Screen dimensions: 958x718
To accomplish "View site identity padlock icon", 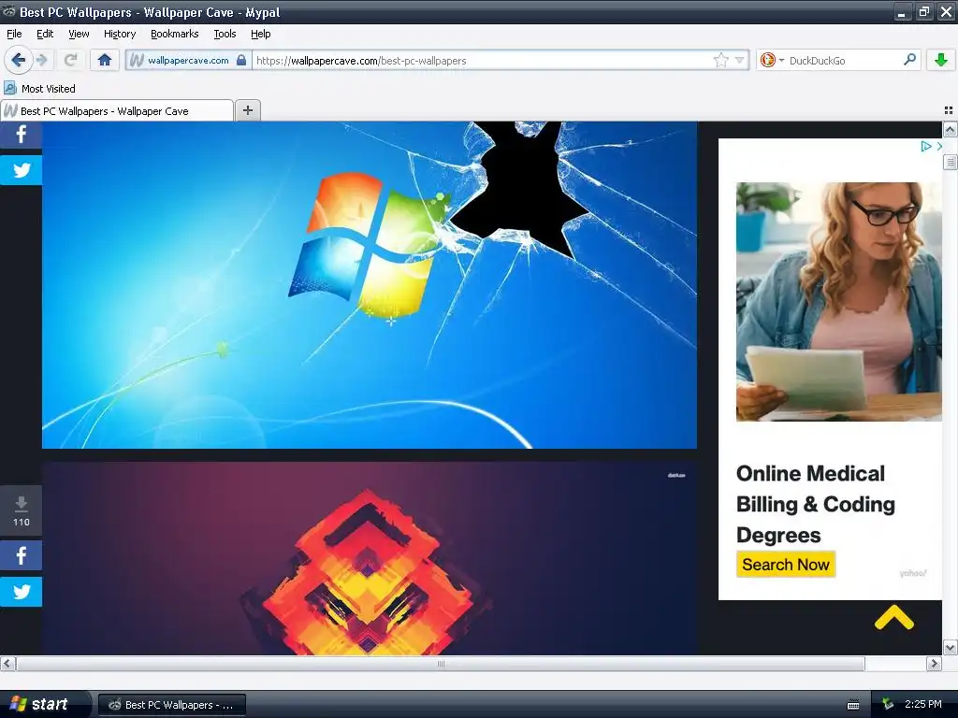I will (x=241, y=60).
